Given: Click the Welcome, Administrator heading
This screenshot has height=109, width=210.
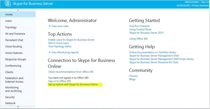Looking at the screenshot, I should (x=72, y=20).
